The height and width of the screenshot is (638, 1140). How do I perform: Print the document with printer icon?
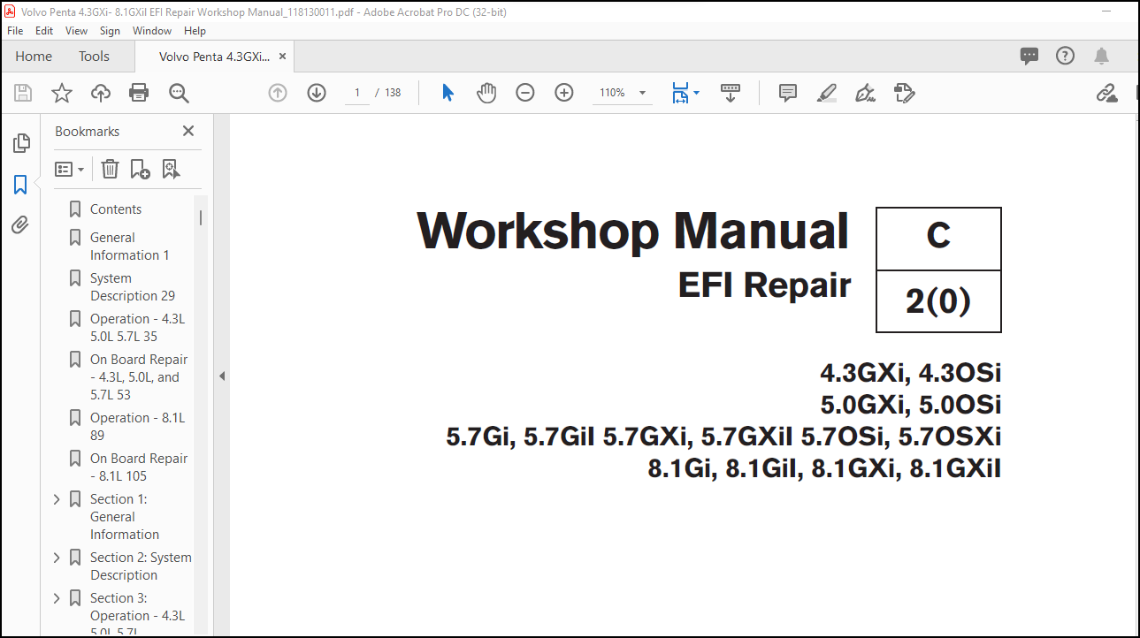(139, 93)
